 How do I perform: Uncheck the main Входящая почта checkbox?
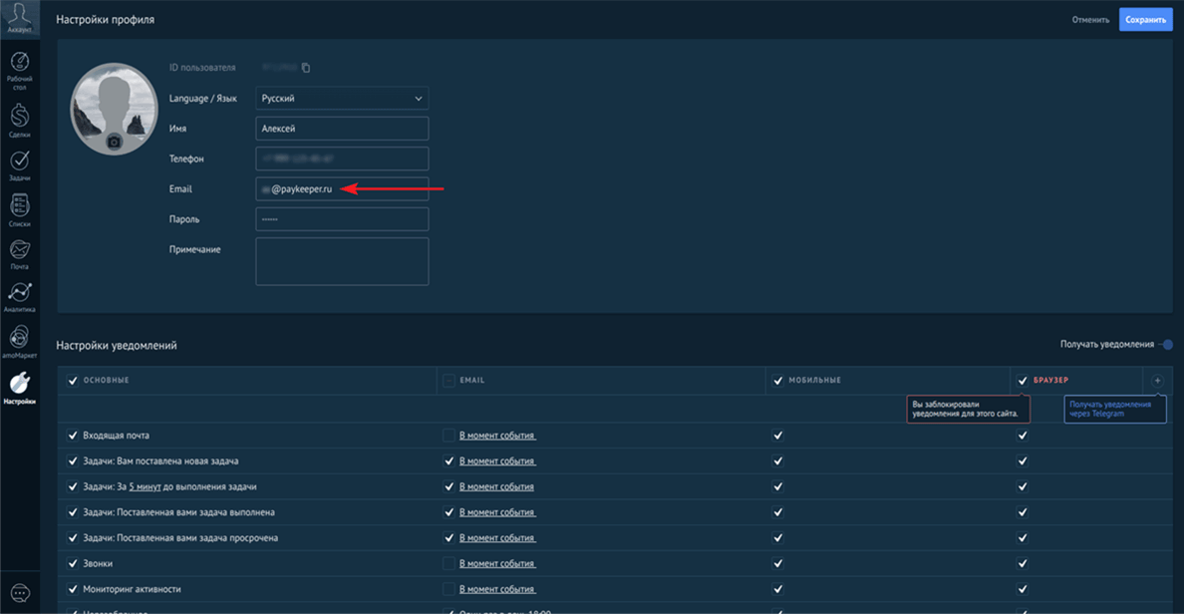tap(73, 436)
